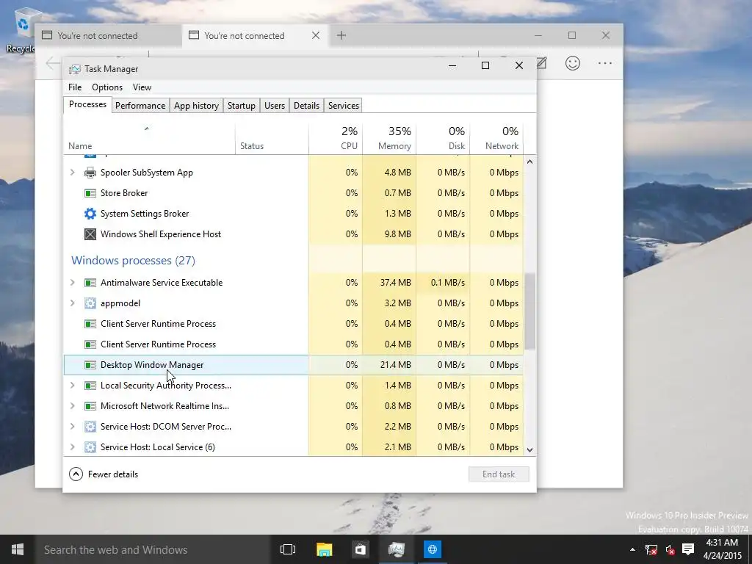Click the Local Security Authority Process icon

point(90,386)
